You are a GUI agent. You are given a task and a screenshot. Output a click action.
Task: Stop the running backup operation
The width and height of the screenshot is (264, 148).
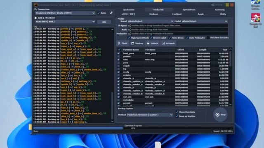click(x=220, y=115)
